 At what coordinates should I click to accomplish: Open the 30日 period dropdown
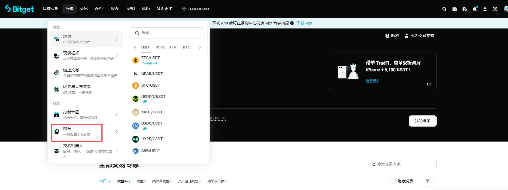click(x=104, y=181)
